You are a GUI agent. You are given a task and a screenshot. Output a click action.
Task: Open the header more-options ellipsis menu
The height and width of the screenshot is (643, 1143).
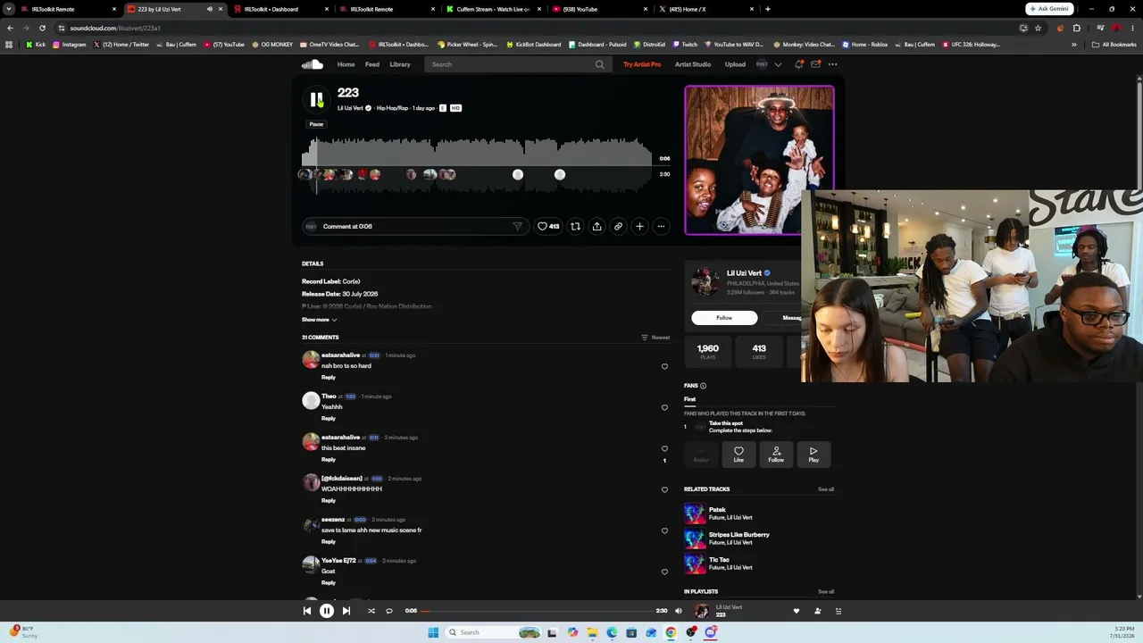[x=832, y=64]
